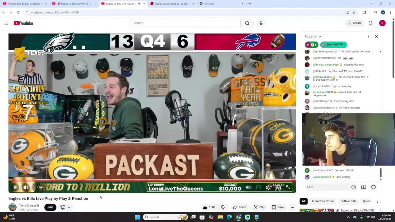Like the video with thumbs up
The height and width of the screenshot is (222, 395).
(209, 207)
